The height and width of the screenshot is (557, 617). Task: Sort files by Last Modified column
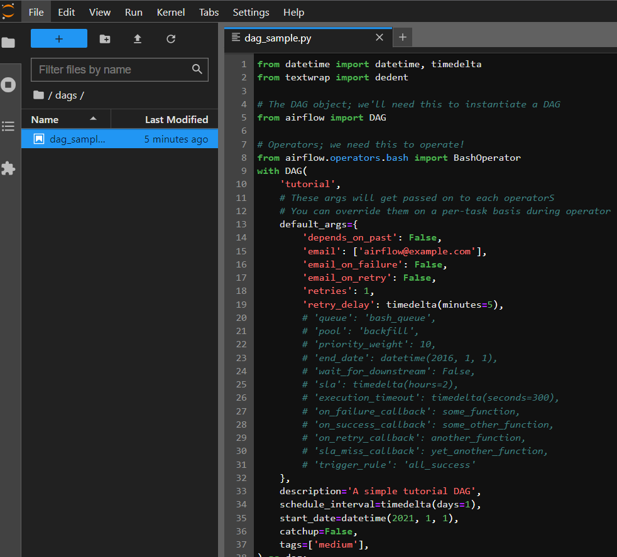click(x=176, y=119)
